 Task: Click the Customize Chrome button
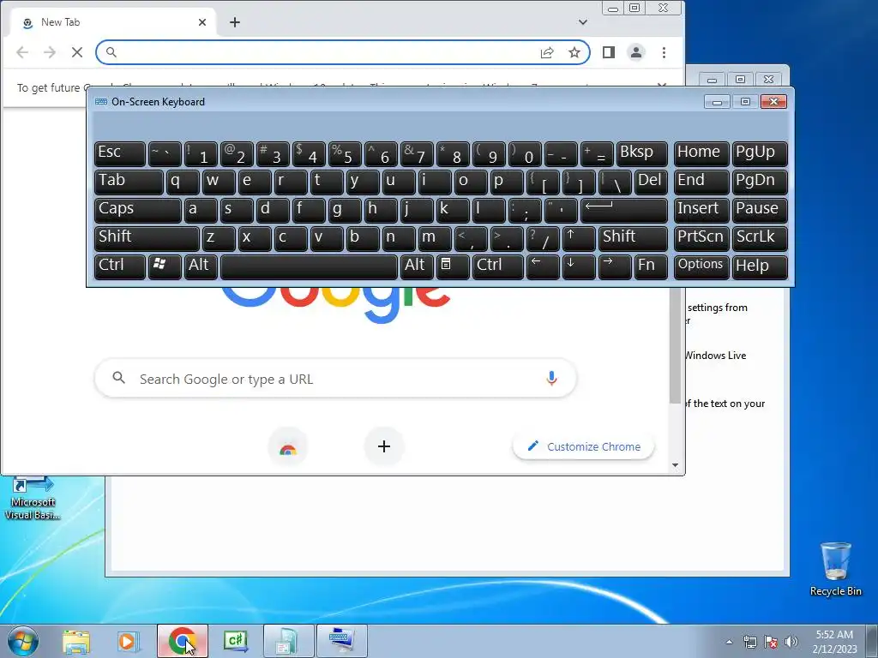coord(583,446)
